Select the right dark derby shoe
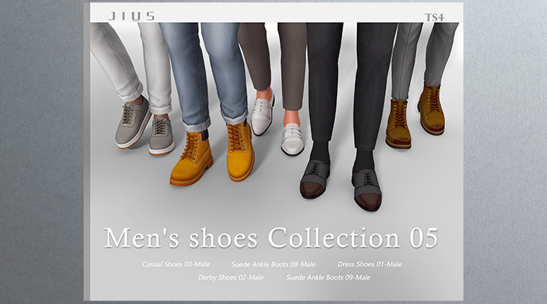 pos(366,188)
